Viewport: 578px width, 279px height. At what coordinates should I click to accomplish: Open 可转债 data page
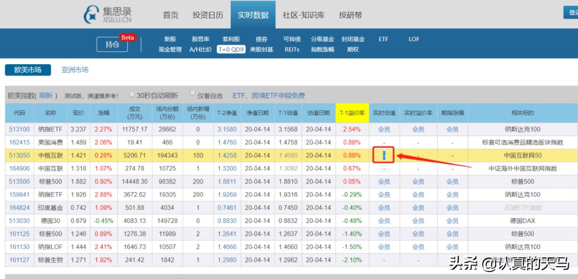[292, 39]
